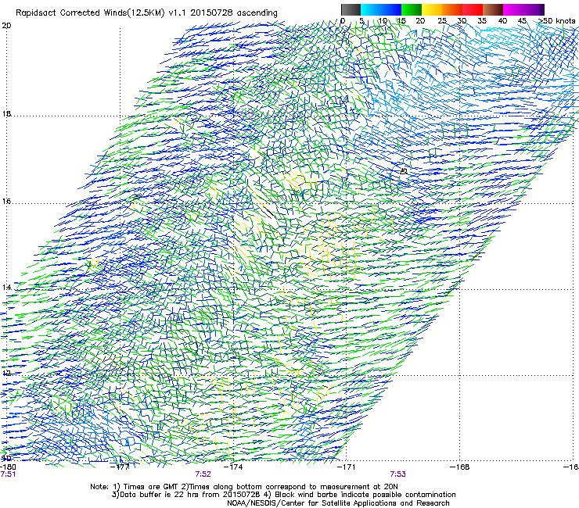This screenshot has height=508, width=579.
Task: Click the purple 7:53 time stamp
Action: [x=397, y=474]
